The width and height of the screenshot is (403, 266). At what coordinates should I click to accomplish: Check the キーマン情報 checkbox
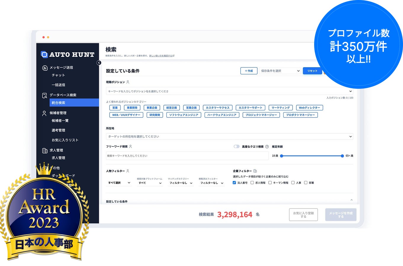(270, 183)
